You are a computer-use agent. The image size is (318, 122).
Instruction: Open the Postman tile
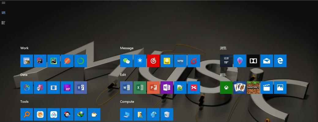pyautogui.click(x=67, y=61)
